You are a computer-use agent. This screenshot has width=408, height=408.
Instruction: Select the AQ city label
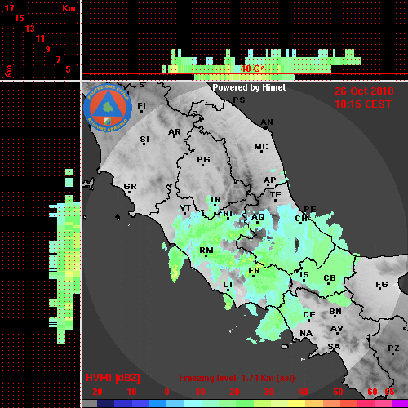click(258, 217)
